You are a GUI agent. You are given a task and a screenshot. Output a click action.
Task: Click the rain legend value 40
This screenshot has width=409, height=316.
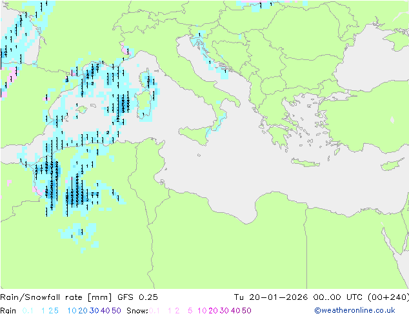coord(105,311)
